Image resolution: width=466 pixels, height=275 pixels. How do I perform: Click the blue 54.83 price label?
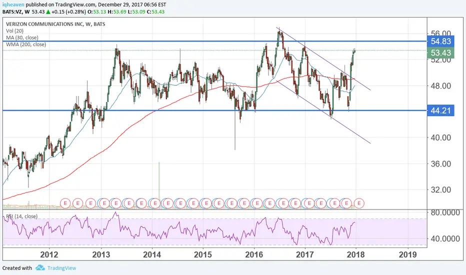(440, 41)
